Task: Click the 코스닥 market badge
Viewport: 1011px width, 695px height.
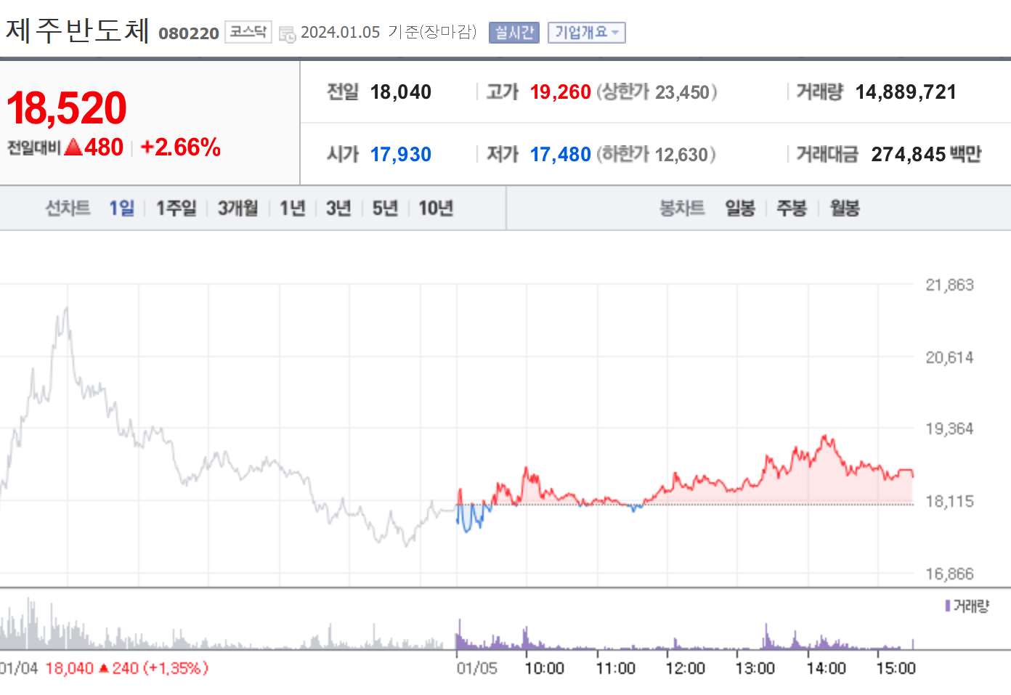Action: coord(248,32)
